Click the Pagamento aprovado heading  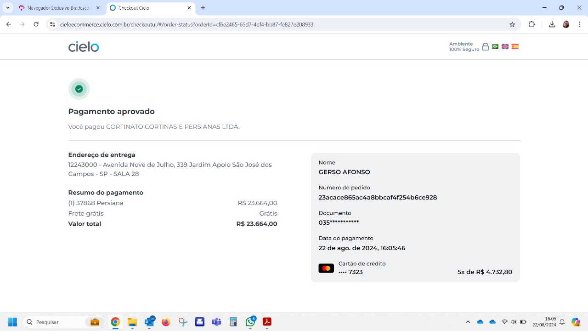coord(112,112)
